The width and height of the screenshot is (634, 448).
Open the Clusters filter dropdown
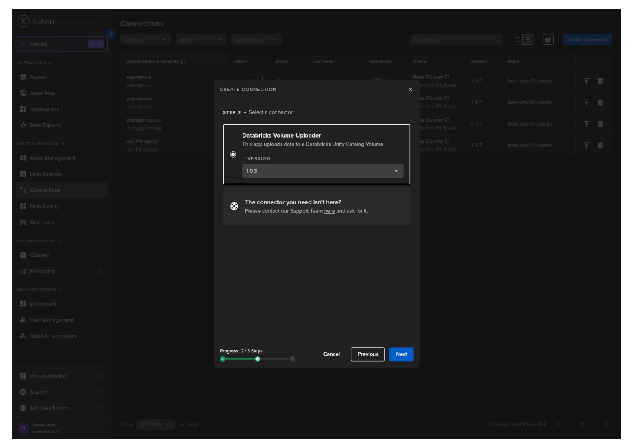145,40
